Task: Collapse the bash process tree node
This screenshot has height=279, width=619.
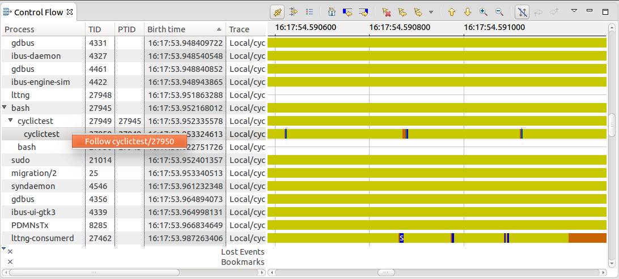Action: click(x=5, y=108)
